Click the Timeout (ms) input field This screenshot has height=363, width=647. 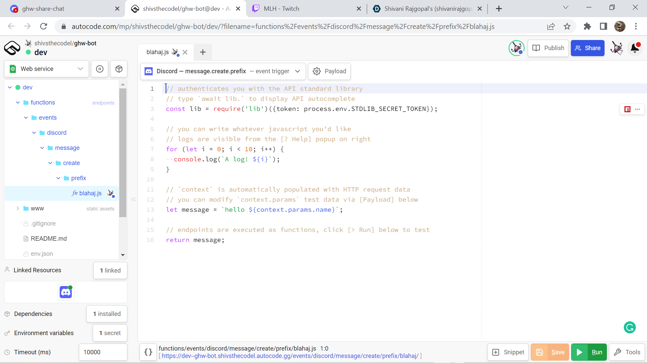[x=103, y=352]
